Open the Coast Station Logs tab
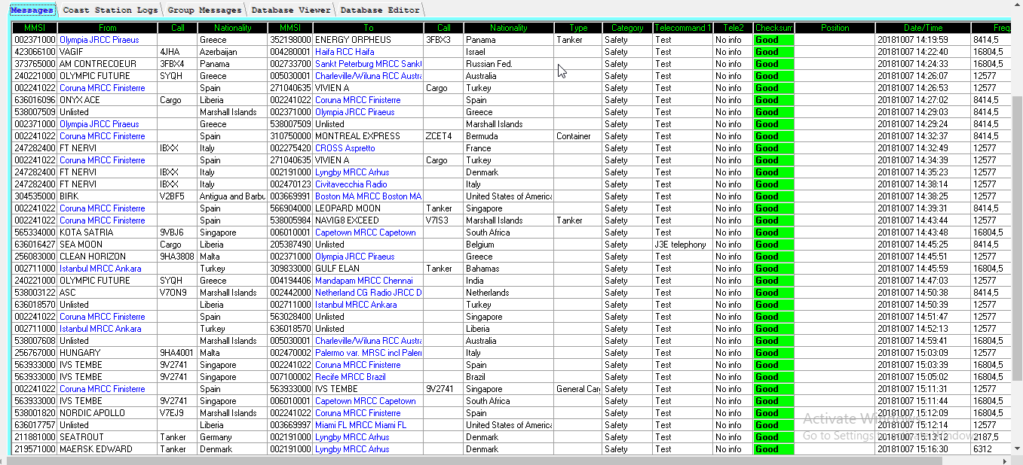 (x=111, y=10)
